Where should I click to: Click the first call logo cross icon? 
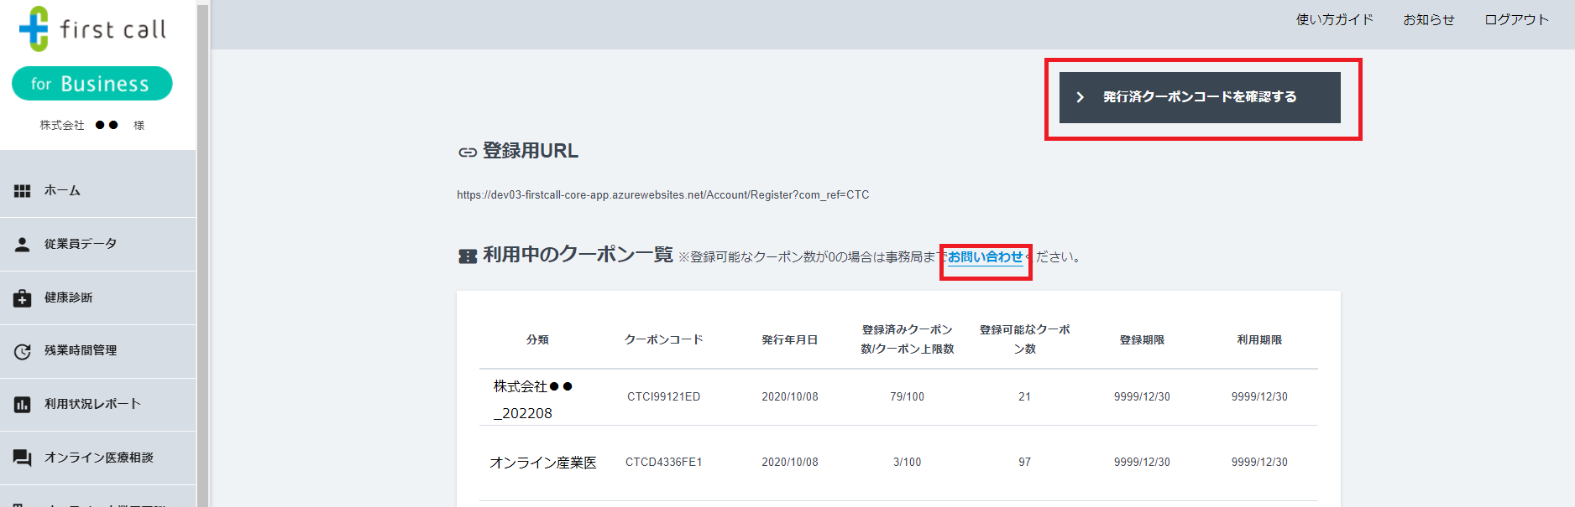click(x=34, y=28)
